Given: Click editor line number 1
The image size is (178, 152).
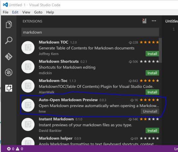Looking at the screenshot, I should 174,29.
